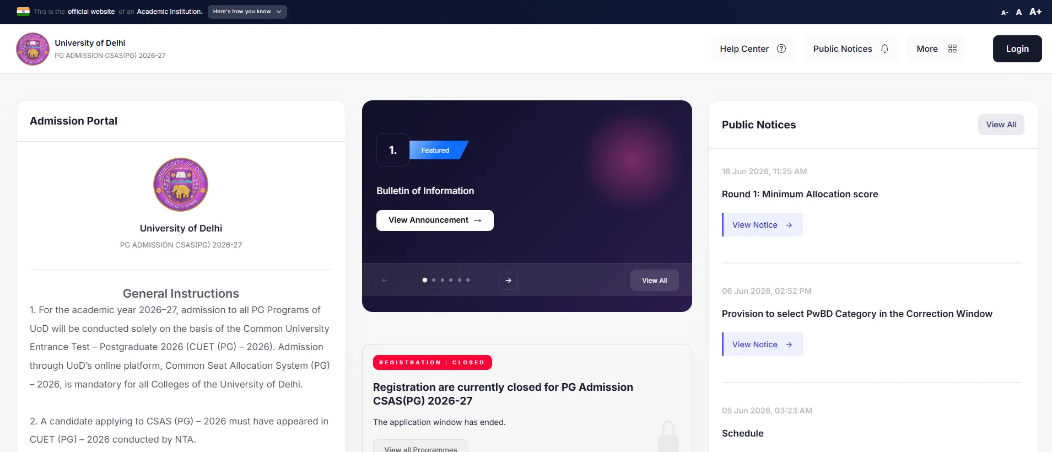Click the "05 Jun 2026, 03:23 AM" notice date
The height and width of the screenshot is (452, 1052).
click(767, 411)
